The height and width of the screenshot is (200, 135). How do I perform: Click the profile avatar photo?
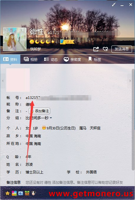click(x=15, y=39)
